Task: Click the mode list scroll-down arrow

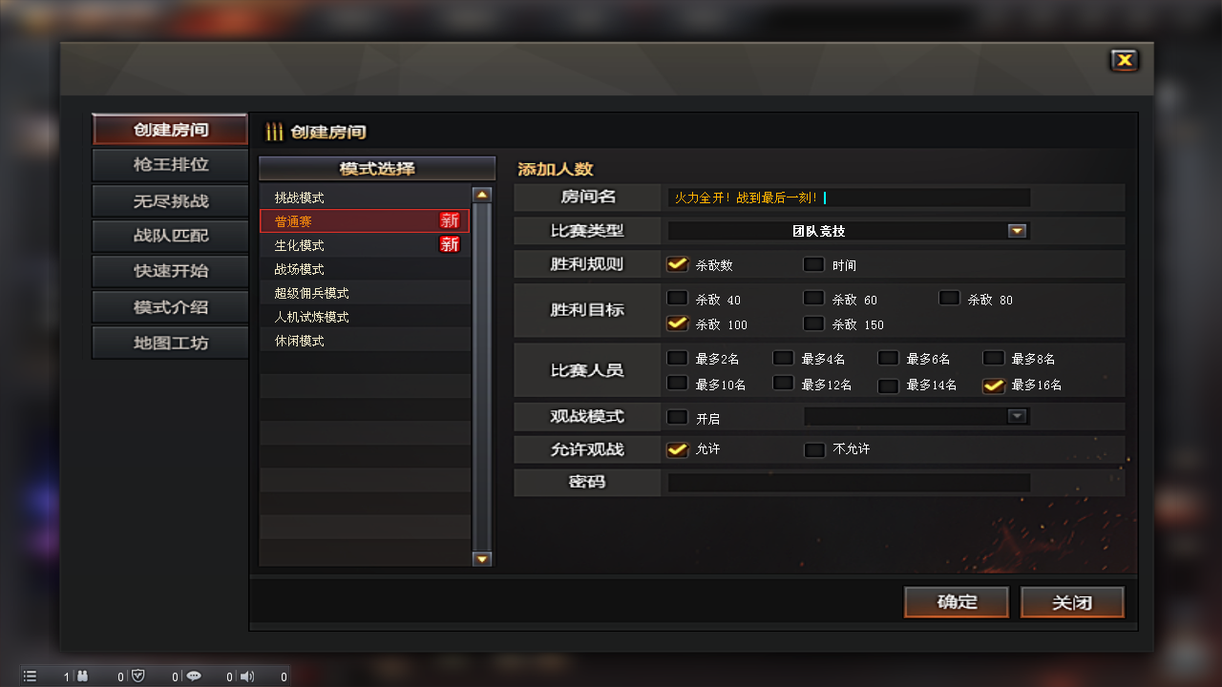Action: [482, 559]
